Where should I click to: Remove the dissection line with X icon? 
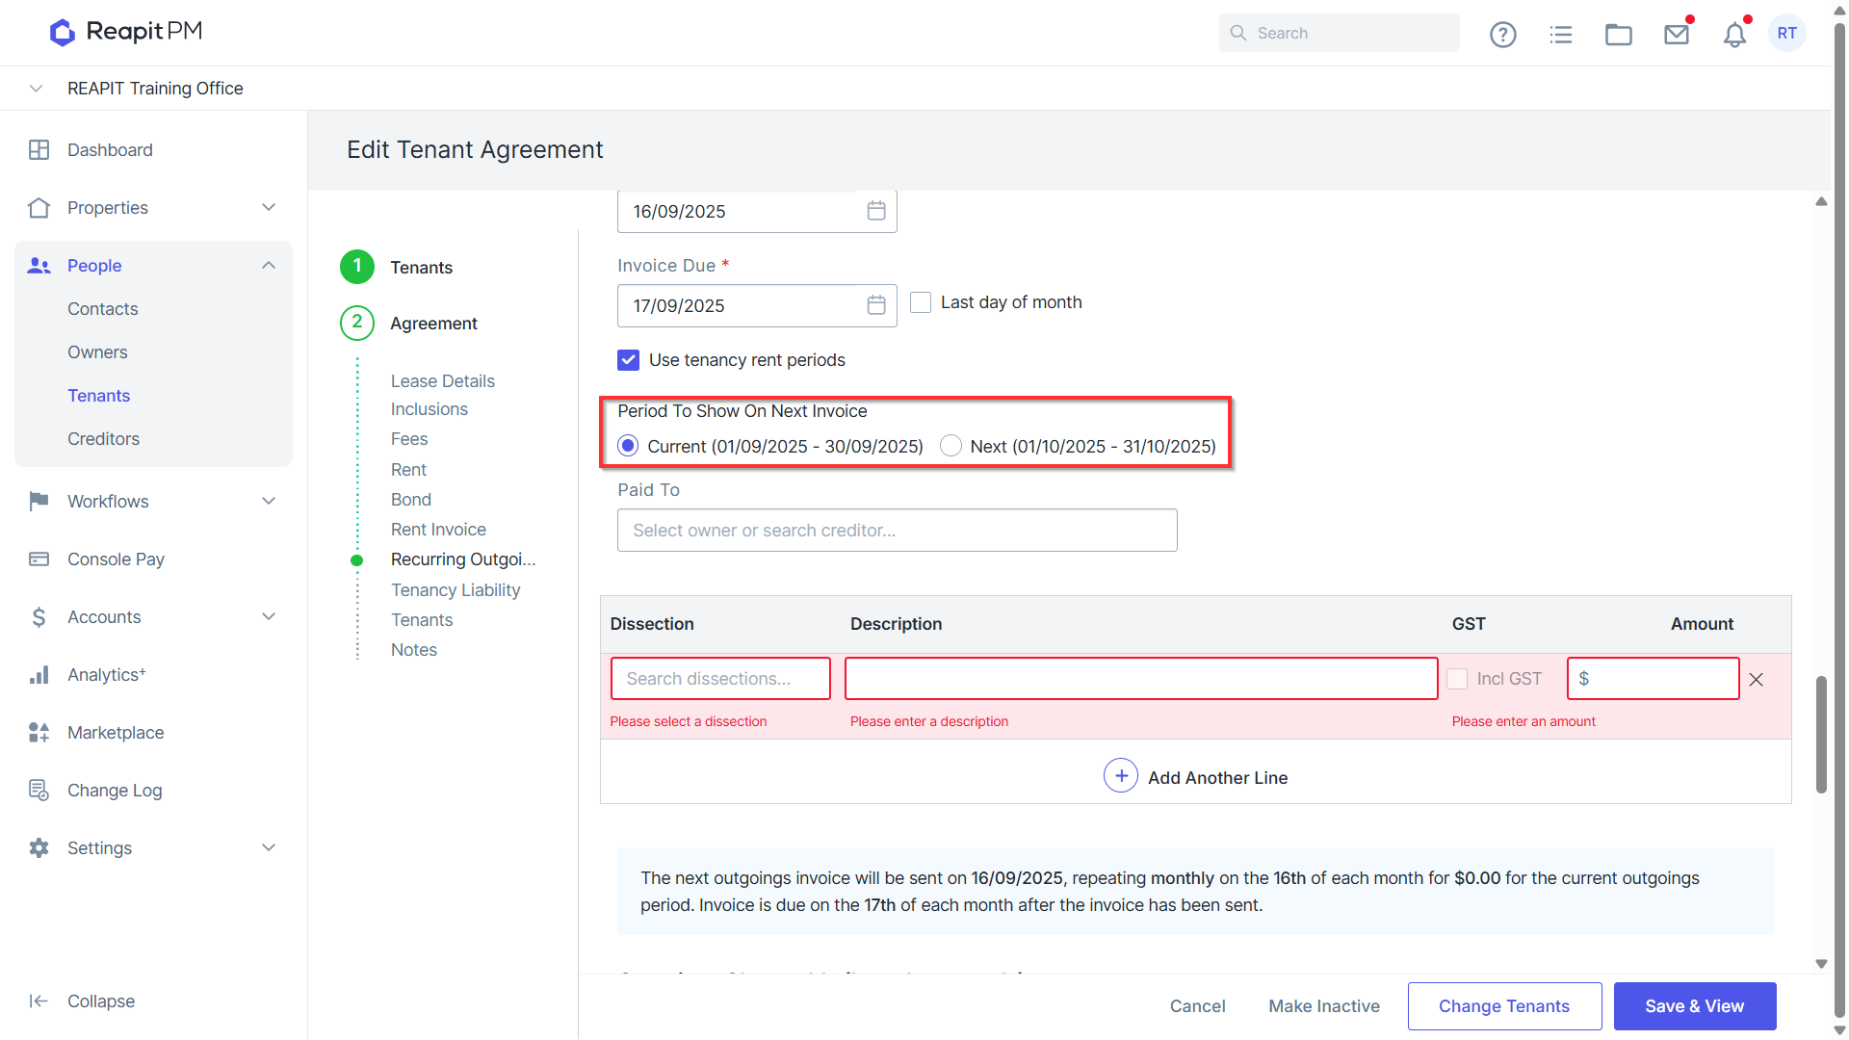pos(1756,679)
